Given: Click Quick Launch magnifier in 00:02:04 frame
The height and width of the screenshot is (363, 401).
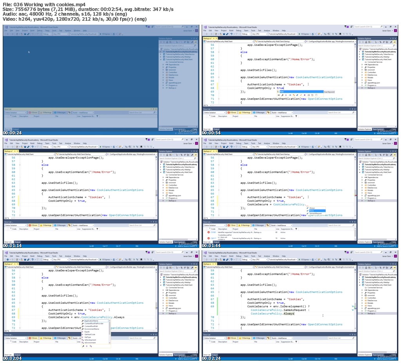Looking at the screenshot, I should tap(182, 252).
